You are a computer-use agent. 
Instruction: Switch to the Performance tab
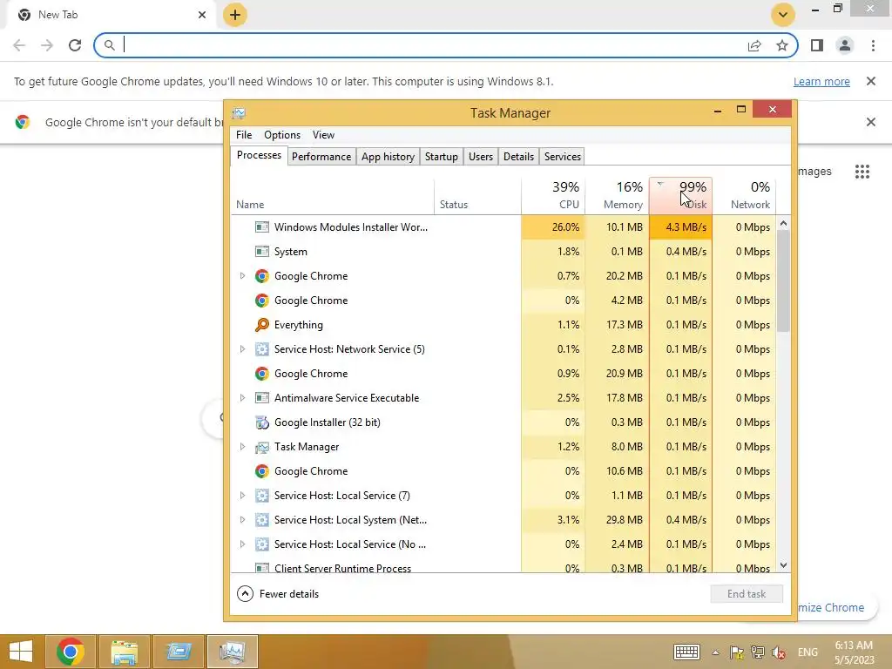[x=321, y=157]
